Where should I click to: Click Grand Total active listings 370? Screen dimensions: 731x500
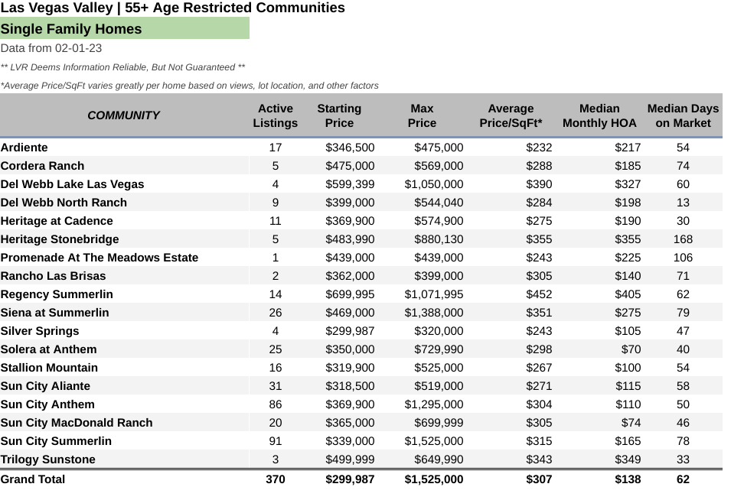point(275,479)
